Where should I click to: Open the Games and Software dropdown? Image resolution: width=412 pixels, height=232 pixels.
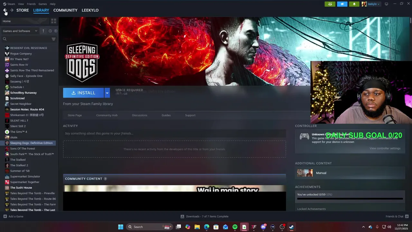point(20,31)
